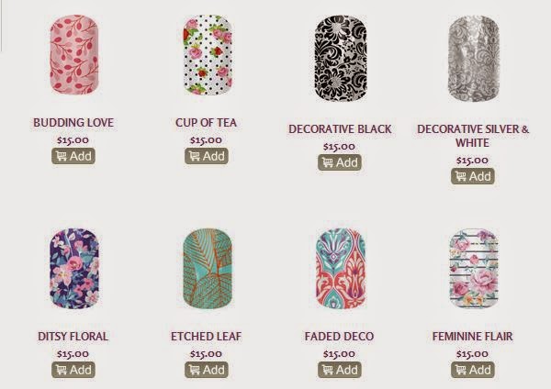Viewport: 551px width, 389px height.
Task: Open the Budding Love nail wrap image
Action: pos(73,54)
